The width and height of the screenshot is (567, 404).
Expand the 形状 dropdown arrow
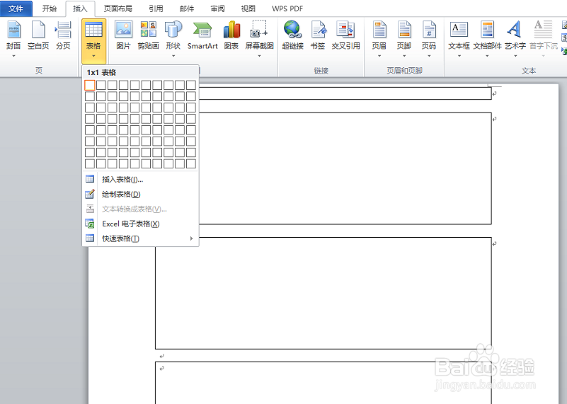click(x=173, y=56)
